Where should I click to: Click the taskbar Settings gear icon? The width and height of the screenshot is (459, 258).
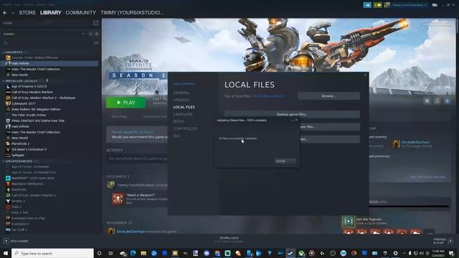tap(395, 253)
